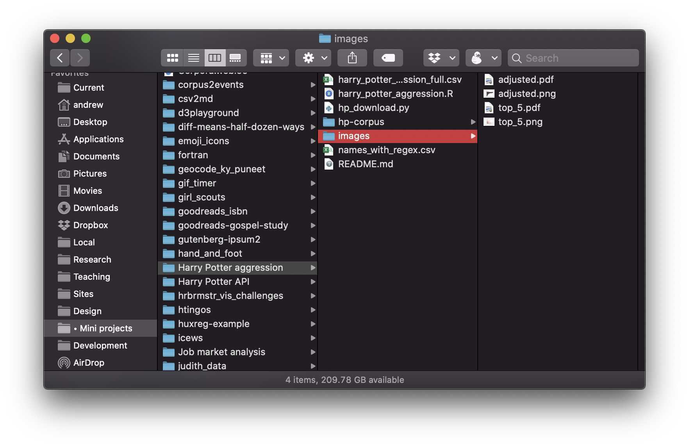Switch to list view mode
The image size is (689, 447).
193,58
